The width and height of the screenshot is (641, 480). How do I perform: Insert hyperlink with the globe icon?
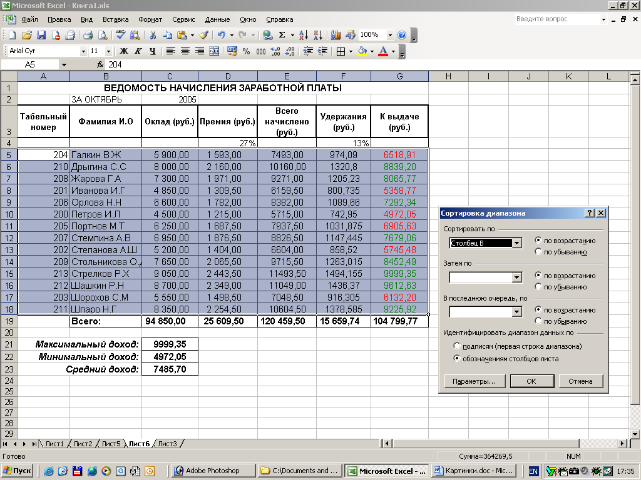[x=267, y=35]
